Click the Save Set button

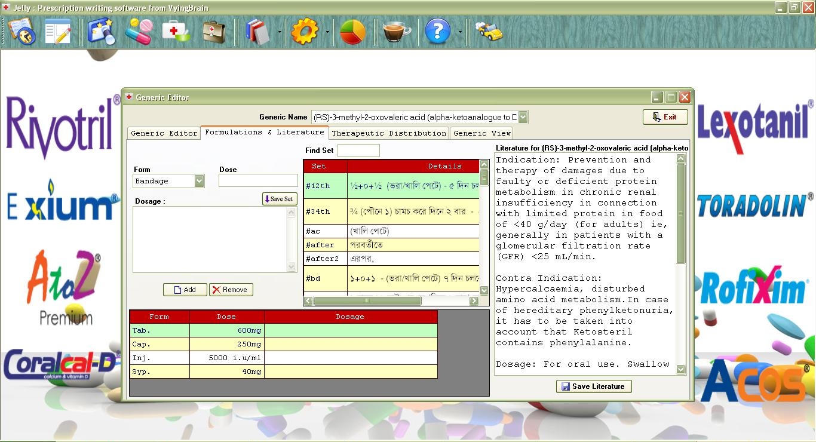(x=280, y=199)
